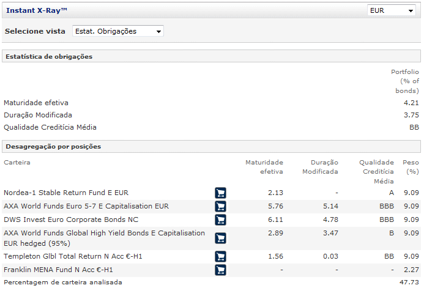Select Franklin MENA weight 2.27
Image resolution: width=424 pixels, height=288 pixels.
411,270
